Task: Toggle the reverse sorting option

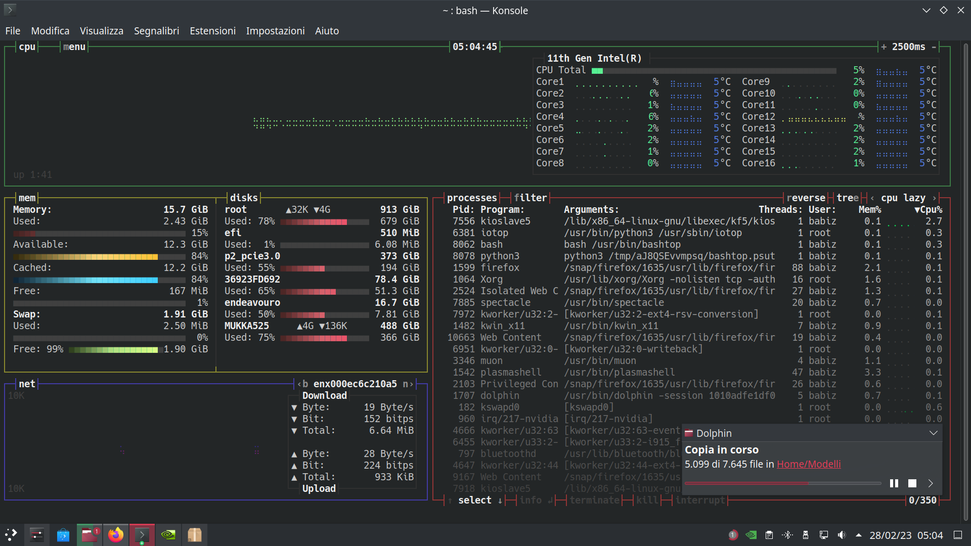Action: click(806, 198)
